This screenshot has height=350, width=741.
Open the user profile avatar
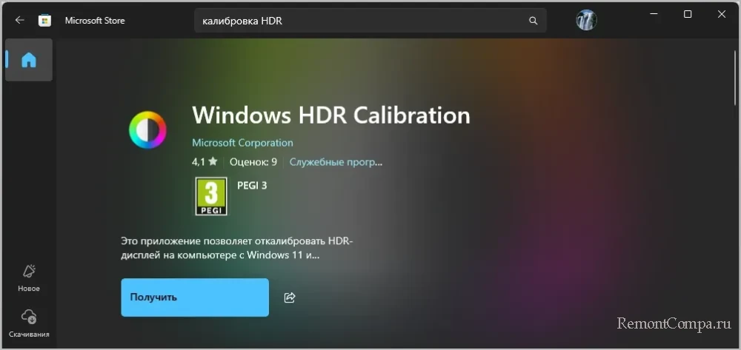[586, 20]
